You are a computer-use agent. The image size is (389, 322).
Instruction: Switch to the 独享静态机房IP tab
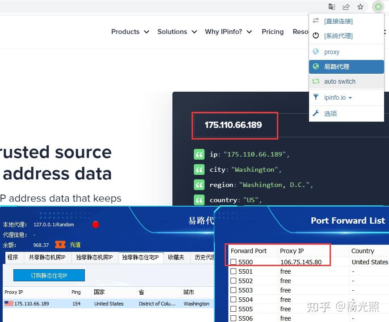pyautogui.click(x=94, y=258)
